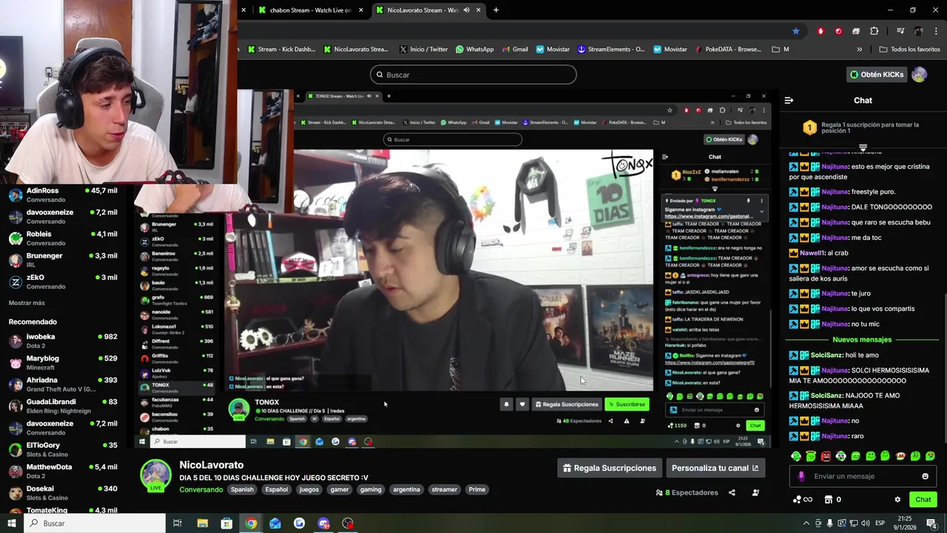Click 'Personaliza tu canal' button

(x=715, y=468)
